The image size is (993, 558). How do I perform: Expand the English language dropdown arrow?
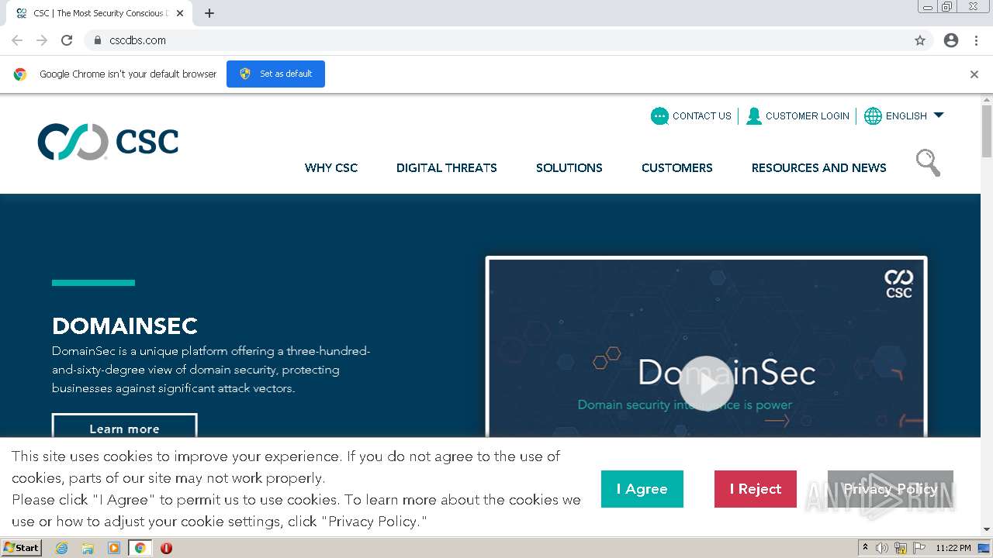coord(938,115)
